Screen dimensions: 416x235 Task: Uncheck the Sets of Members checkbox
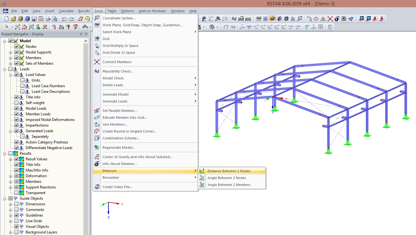coord(17,63)
